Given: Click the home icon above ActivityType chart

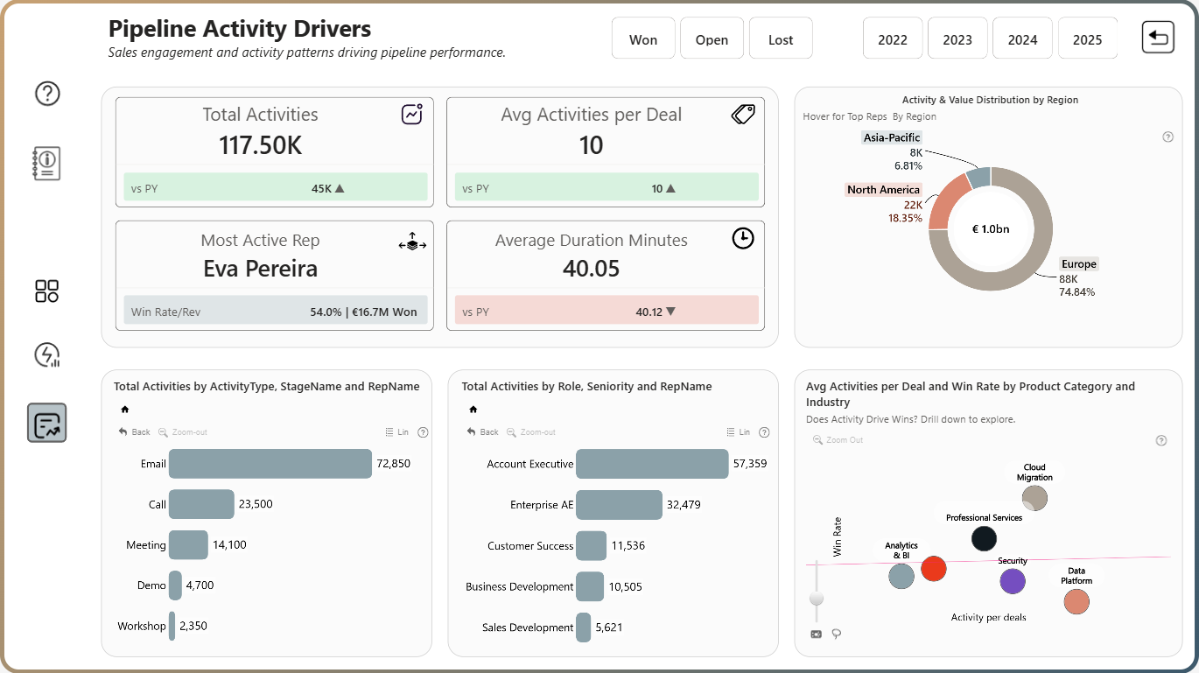Looking at the screenshot, I should click(125, 409).
